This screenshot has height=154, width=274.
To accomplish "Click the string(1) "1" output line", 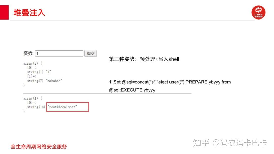I will pyautogui.click(x=39, y=72).
